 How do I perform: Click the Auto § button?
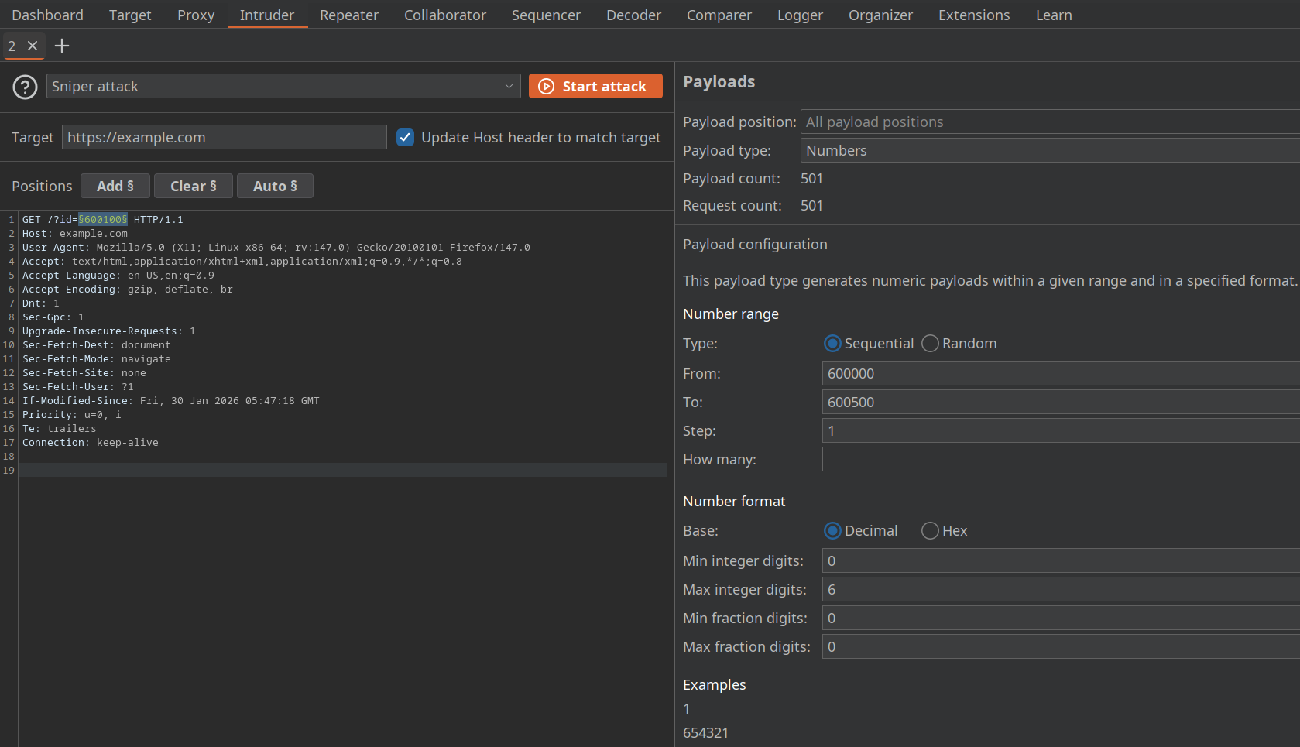coord(275,186)
